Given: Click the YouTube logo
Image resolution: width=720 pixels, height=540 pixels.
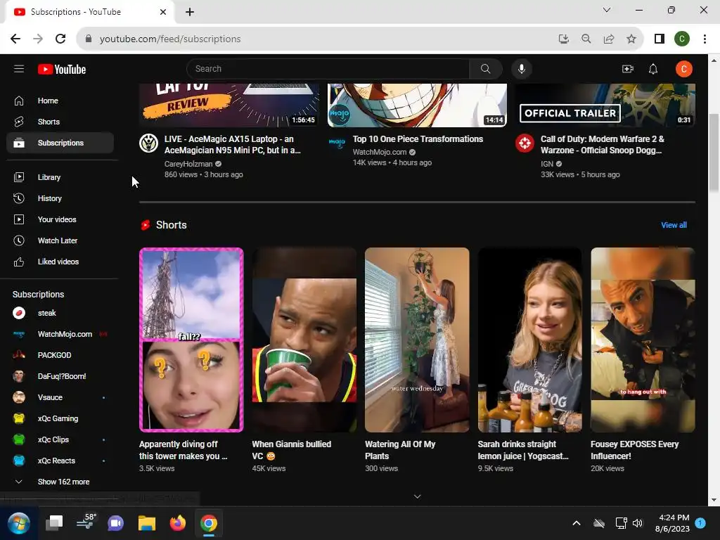Looking at the screenshot, I should [62, 70].
